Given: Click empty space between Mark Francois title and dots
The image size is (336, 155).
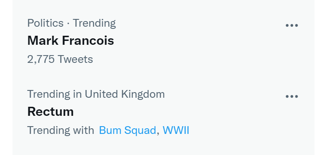Looking at the screenshot, I should 199,40.
